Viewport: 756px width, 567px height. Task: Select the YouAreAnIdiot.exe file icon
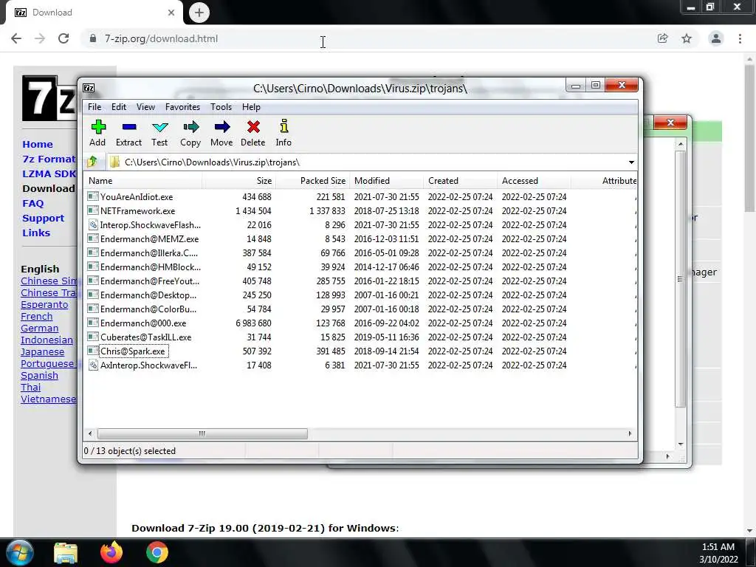92,196
